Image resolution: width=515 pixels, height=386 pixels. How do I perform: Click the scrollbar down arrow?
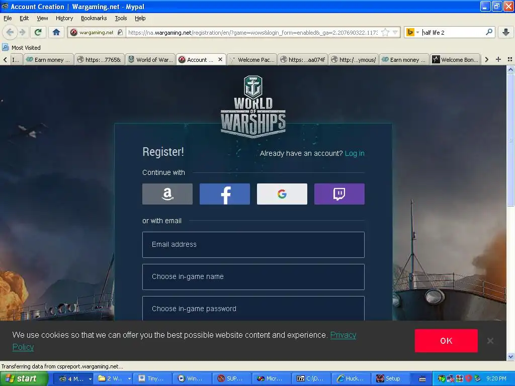click(510, 356)
